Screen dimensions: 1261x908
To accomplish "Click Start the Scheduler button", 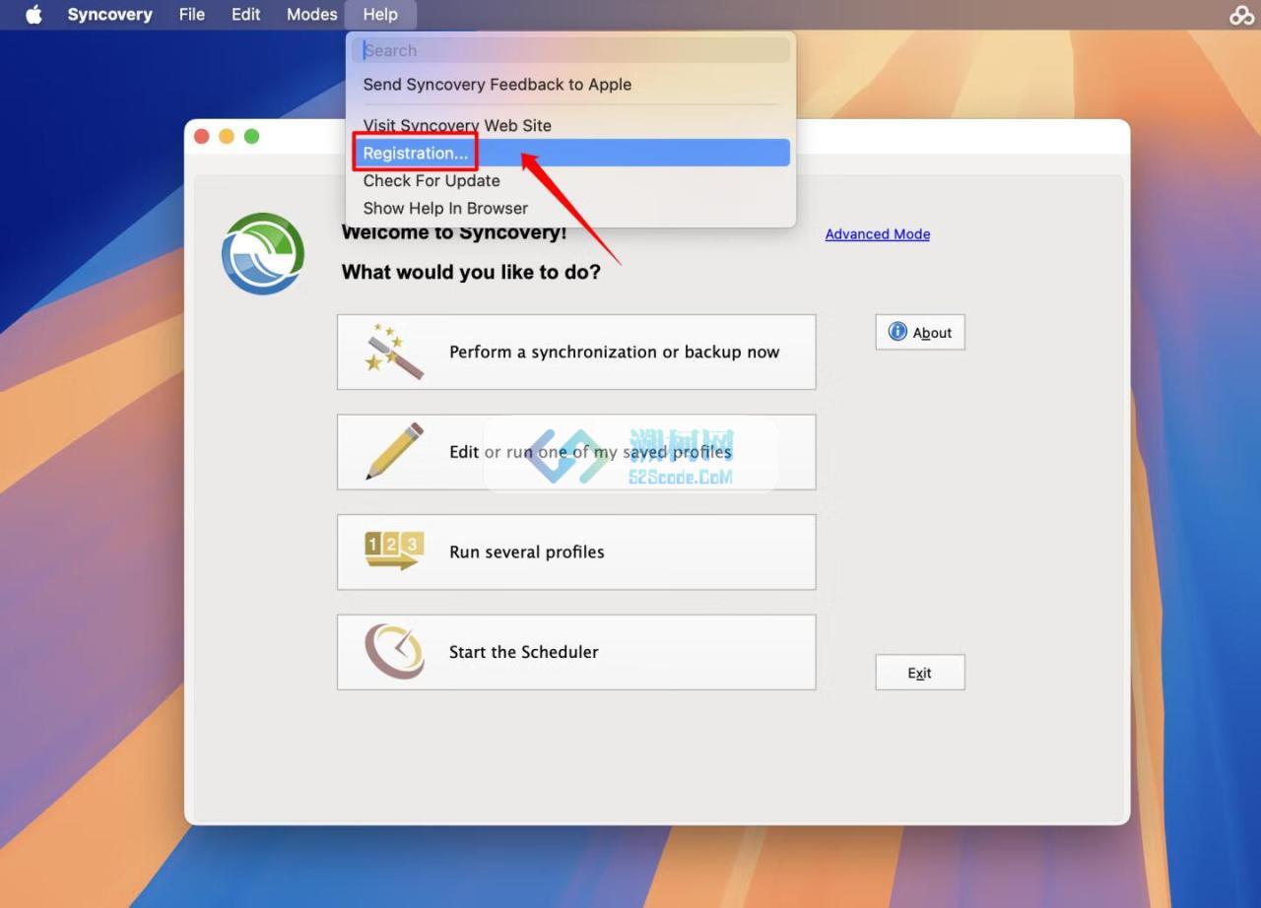I will (576, 652).
